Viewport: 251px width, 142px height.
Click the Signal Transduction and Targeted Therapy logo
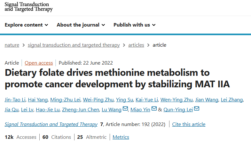28,7
